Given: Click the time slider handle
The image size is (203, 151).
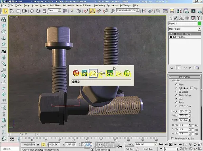Looking at the screenshot, I should 24,134.
